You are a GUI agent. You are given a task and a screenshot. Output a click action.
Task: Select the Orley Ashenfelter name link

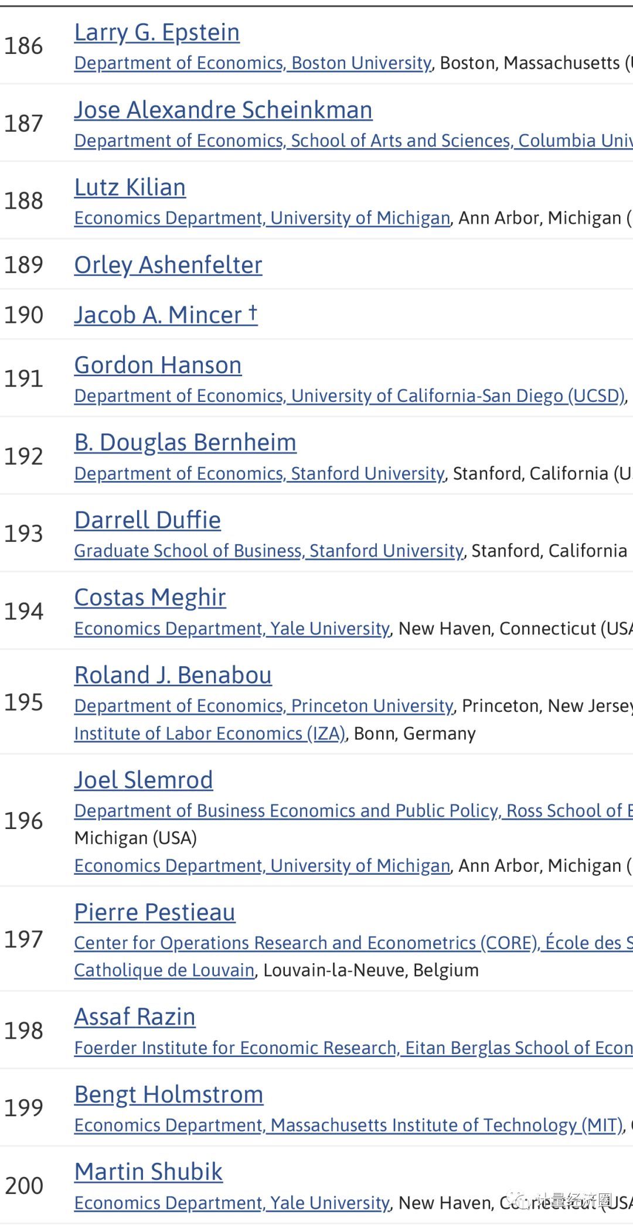tap(168, 265)
